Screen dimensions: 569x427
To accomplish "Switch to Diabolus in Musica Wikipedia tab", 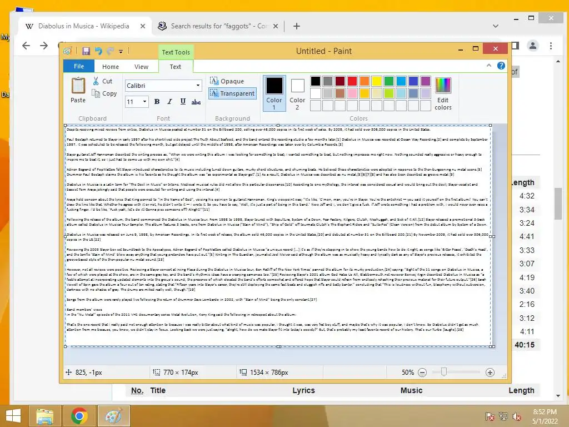I will point(84,26).
